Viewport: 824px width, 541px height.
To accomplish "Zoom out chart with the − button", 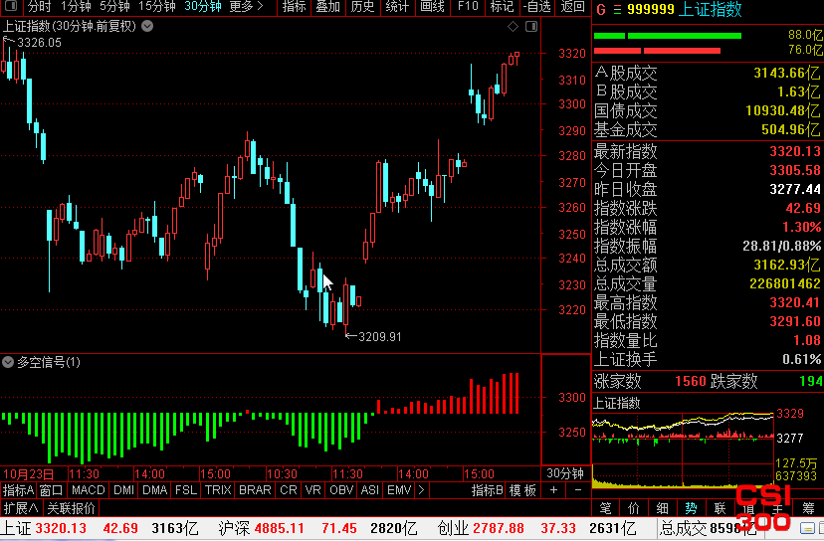I will pos(578,490).
